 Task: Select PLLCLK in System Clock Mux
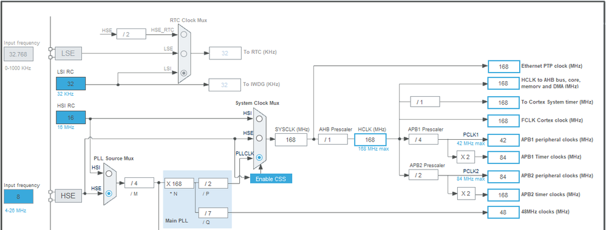click(259, 157)
